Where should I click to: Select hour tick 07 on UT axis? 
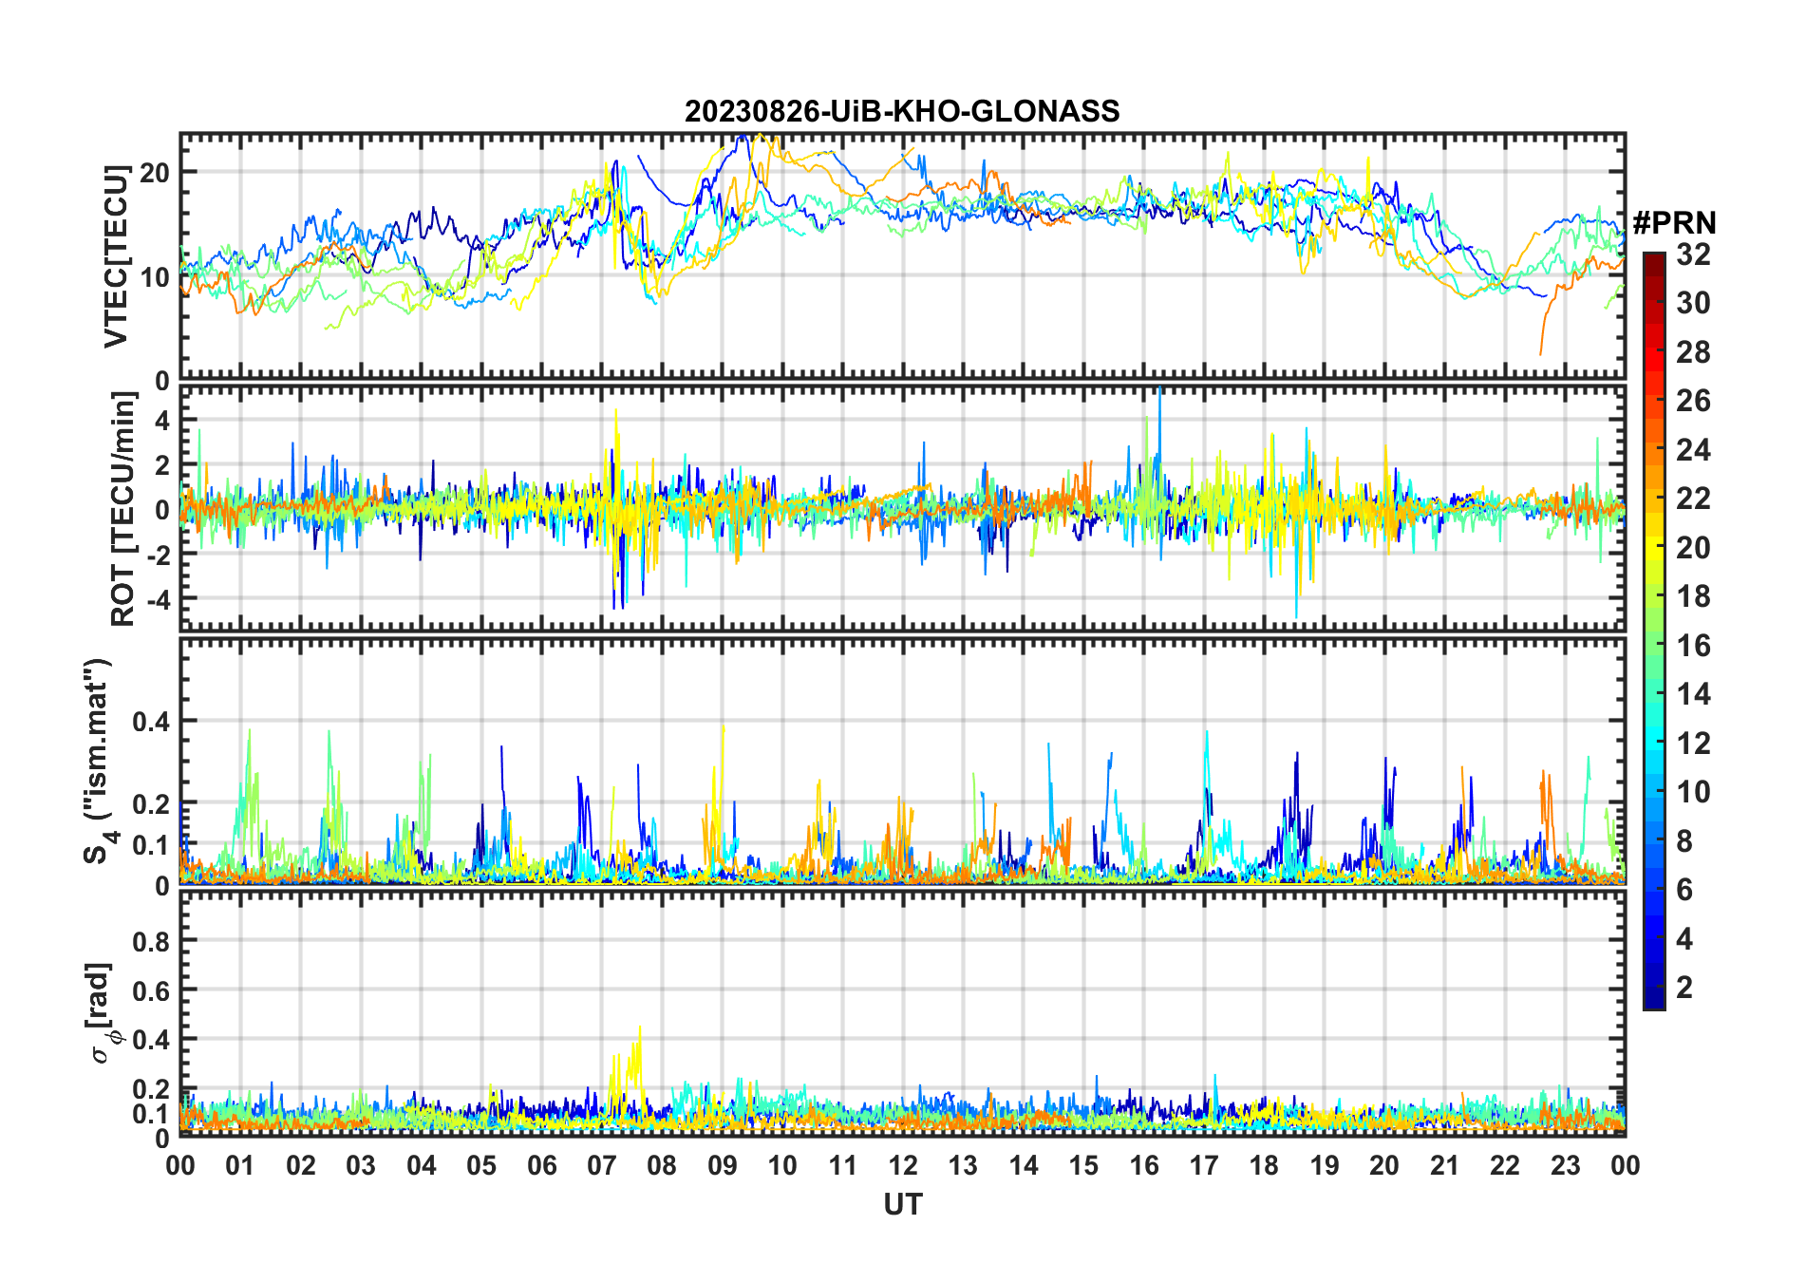602,1165
